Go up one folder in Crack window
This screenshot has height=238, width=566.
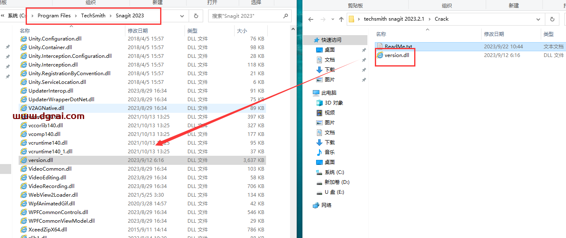[341, 19]
